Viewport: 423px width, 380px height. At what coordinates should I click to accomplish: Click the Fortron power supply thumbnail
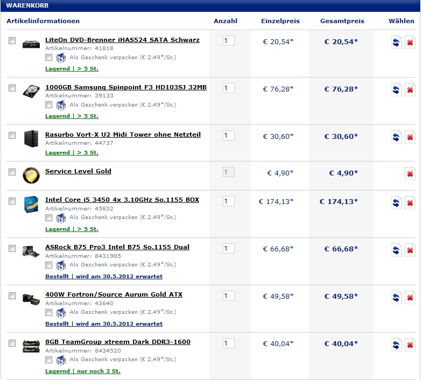pyautogui.click(x=31, y=299)
